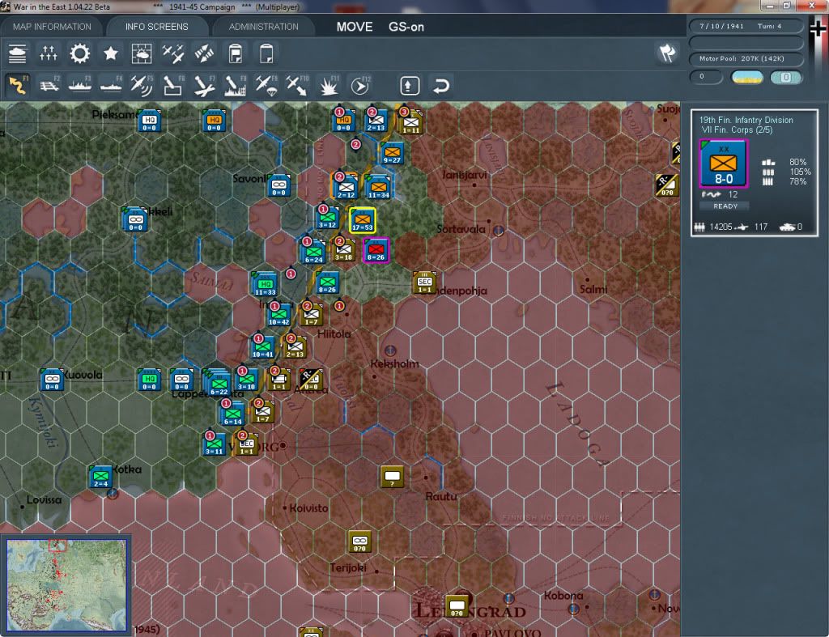Click the sky-and-field weather indicator pill
Image resolution: width=829 pixels, height=637 pixels.
pos(747,77)
